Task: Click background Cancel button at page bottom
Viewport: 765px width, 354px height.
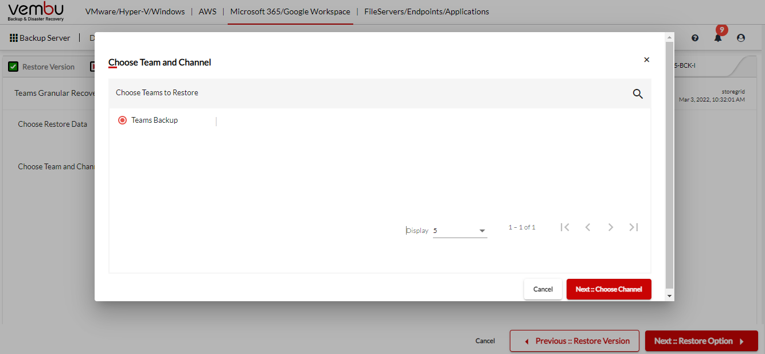Action: click(x=485, y=341)
